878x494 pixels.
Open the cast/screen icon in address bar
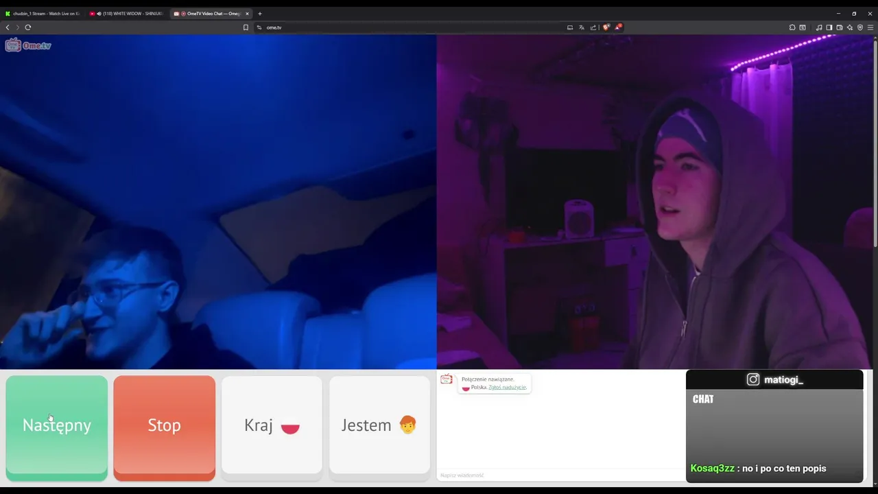[569, 27]
